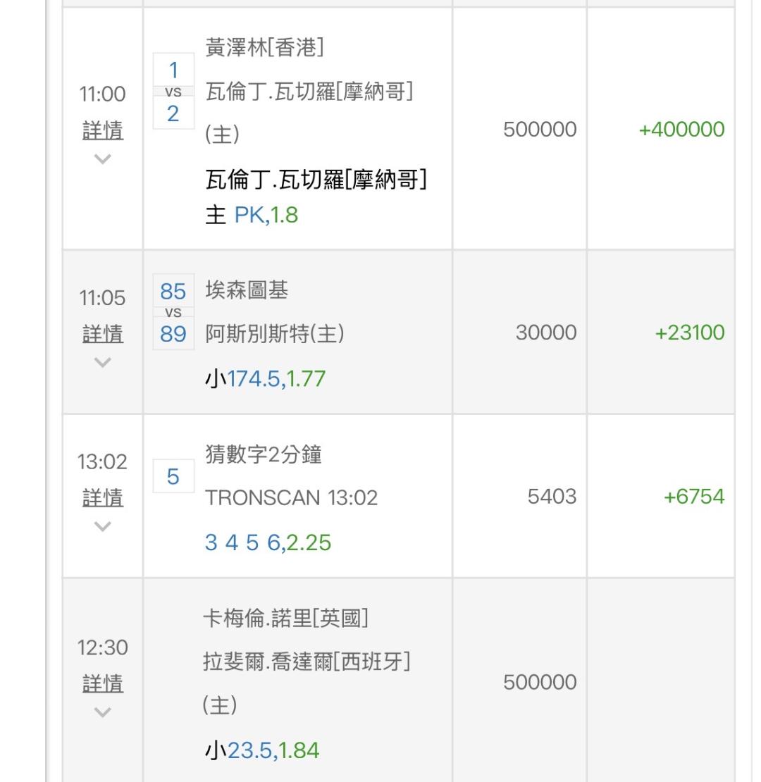Click the 1 vs 2 score box
Screen dimensions: 761x782
click(173, 92)
